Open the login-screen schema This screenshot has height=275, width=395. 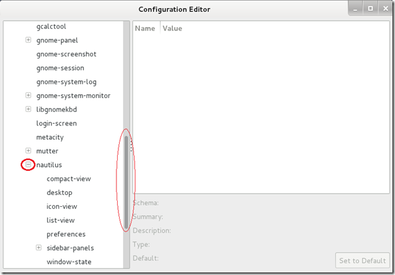pyautogui.click(x=57, y=124)
